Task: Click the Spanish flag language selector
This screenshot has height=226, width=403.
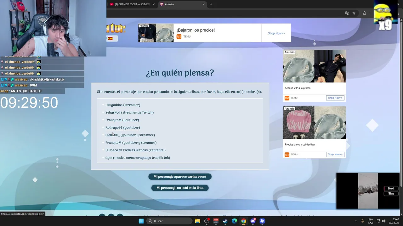Action: pyautogui.click(x=111, y=39)
